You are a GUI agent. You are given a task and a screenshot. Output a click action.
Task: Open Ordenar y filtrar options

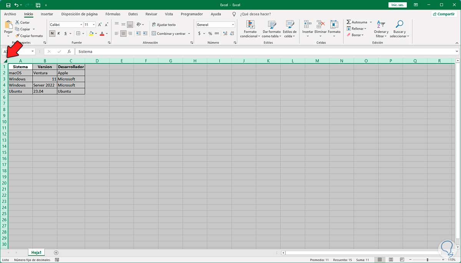(x=381, y=29)
